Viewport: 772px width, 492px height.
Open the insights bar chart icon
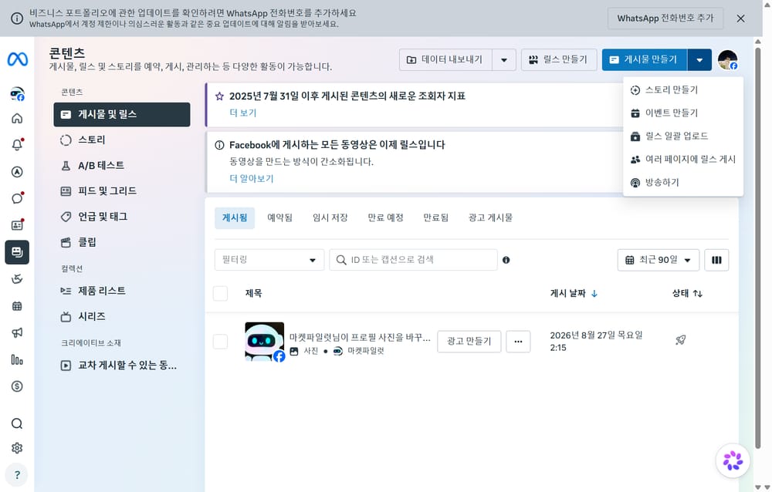tap(17, 359)
